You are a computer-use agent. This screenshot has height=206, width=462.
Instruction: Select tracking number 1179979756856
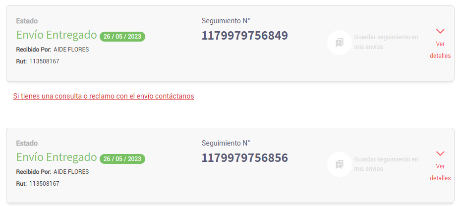coord(244,158)
